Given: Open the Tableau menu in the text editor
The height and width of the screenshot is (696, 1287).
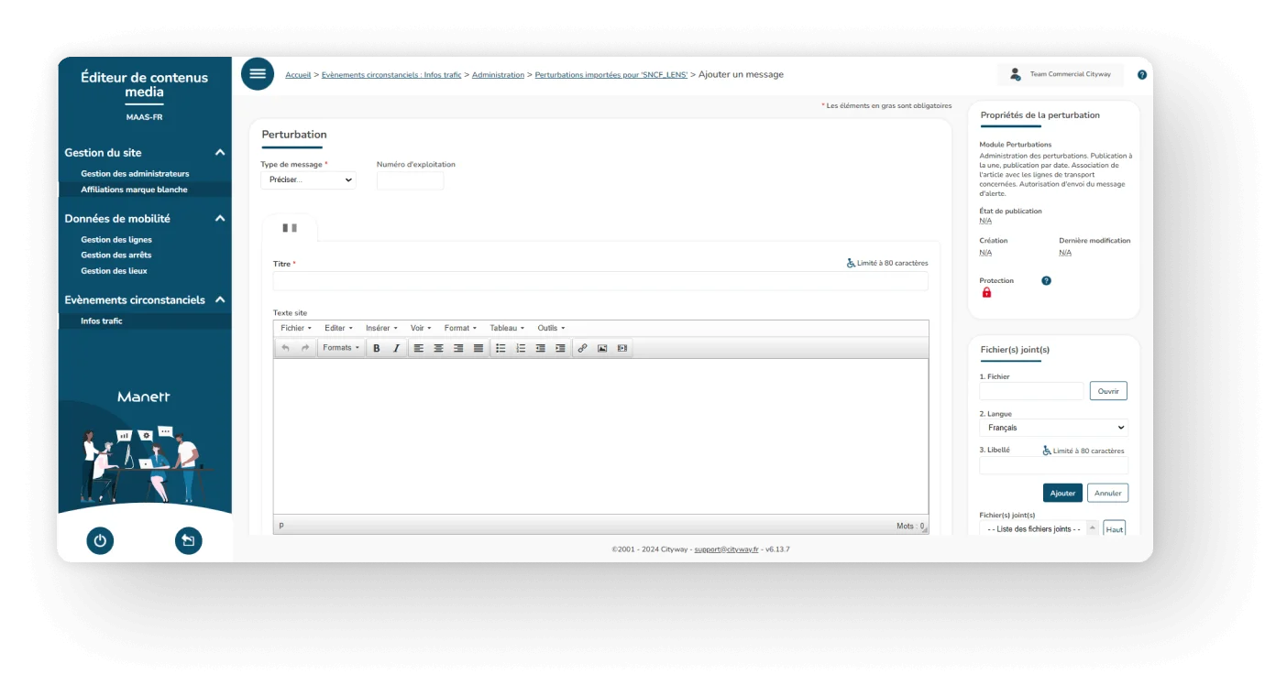Looking at the screenshot, I should coord(505,328).
